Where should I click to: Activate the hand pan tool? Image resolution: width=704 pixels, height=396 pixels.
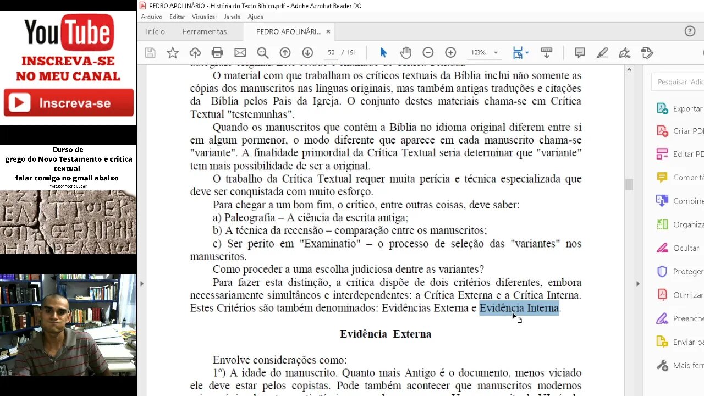tap(406, 53)
